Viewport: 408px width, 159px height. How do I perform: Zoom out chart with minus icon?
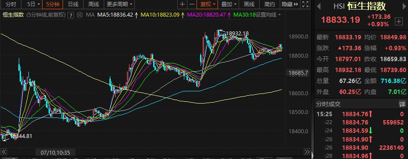192,4
